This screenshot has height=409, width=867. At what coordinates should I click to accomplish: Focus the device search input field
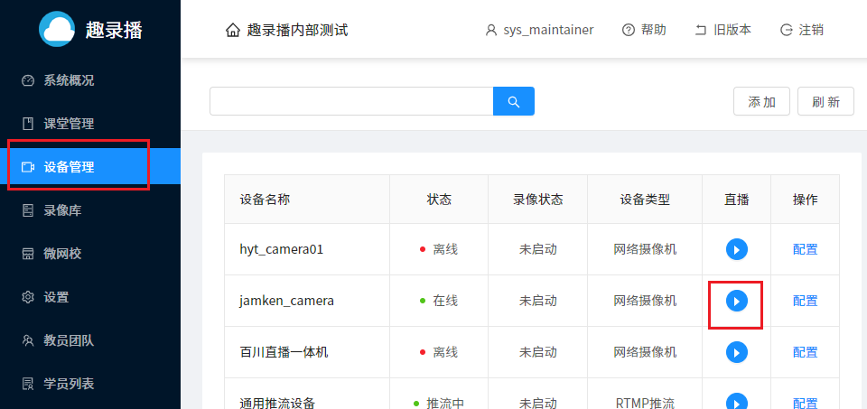click(x=351, y=101)
